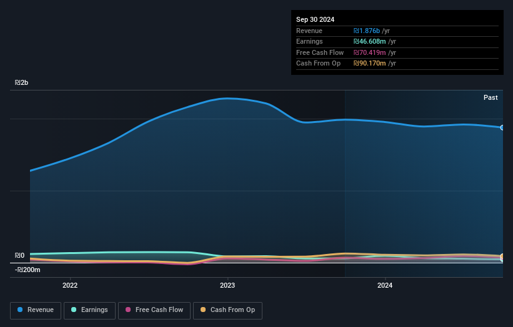
Task: Toggle the Earnings legend button
Action: click(89, 310)
